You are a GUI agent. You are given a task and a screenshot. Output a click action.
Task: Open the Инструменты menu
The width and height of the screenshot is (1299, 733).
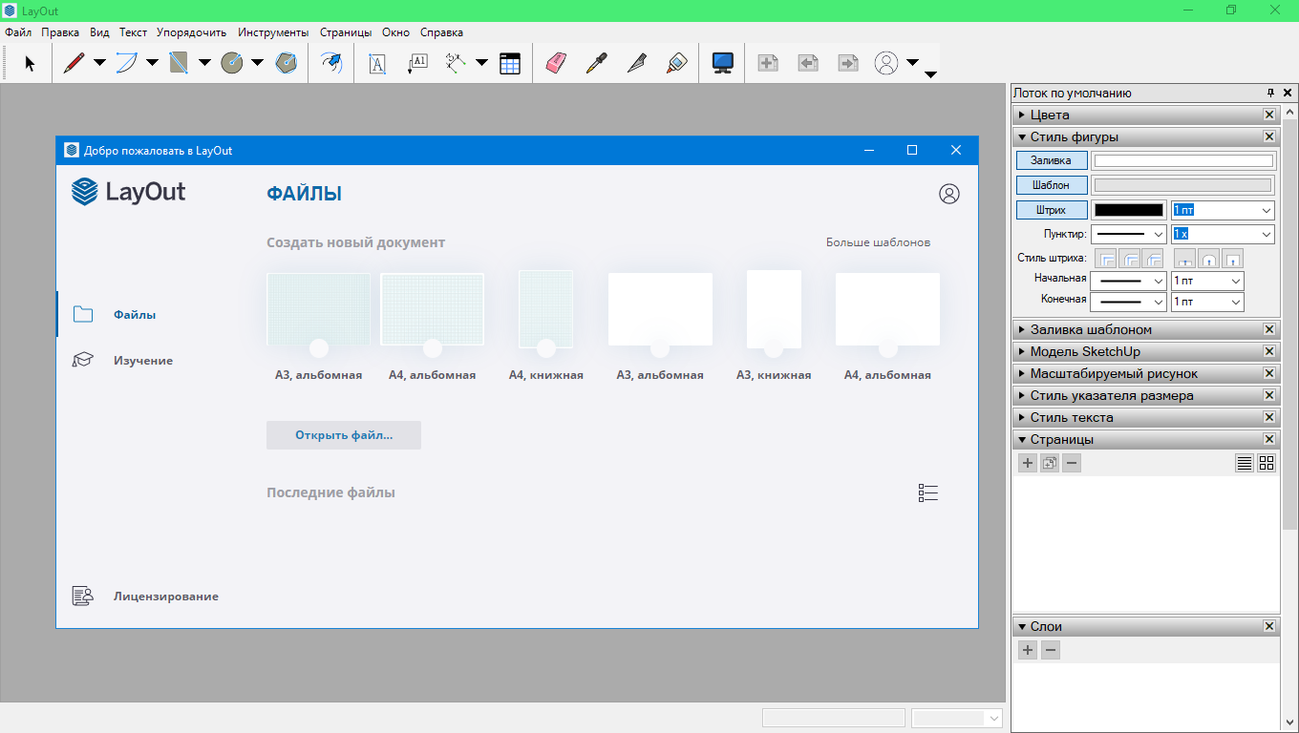[x=273, y=32]
